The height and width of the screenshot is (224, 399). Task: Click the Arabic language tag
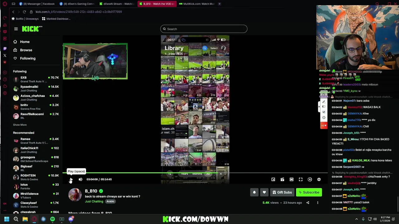[110, 201]
